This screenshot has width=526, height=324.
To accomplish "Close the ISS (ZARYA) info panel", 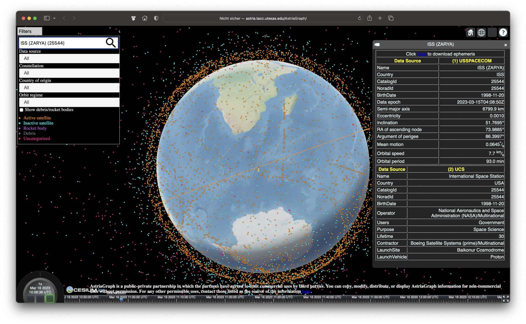I will click(505, 45).
